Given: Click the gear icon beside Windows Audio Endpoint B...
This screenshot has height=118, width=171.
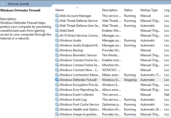Looking at the screenshot, I should [x=57, y=45].
